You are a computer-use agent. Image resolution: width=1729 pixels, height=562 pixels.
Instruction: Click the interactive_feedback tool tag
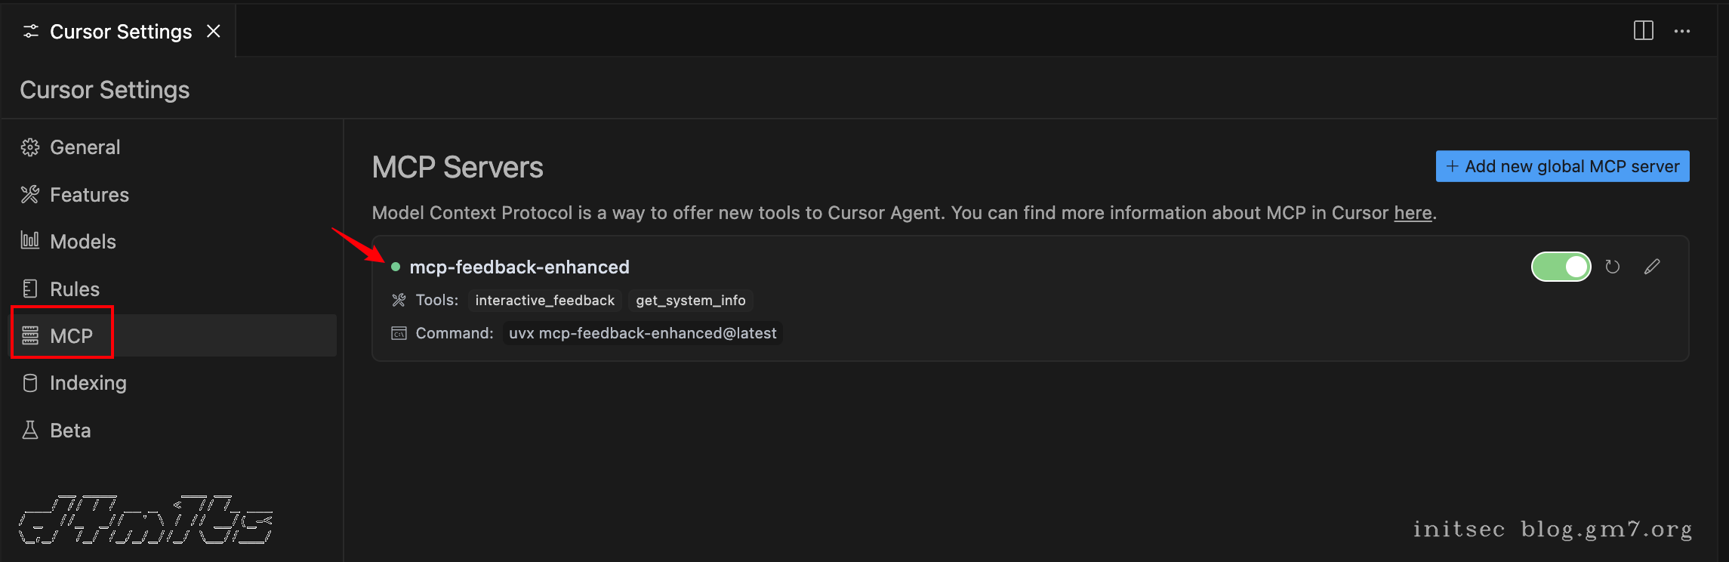pos(544,301)
